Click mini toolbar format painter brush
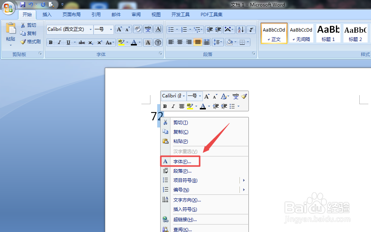Image resolution: width=371 pixels, height=232 pixels. point(244,96)
